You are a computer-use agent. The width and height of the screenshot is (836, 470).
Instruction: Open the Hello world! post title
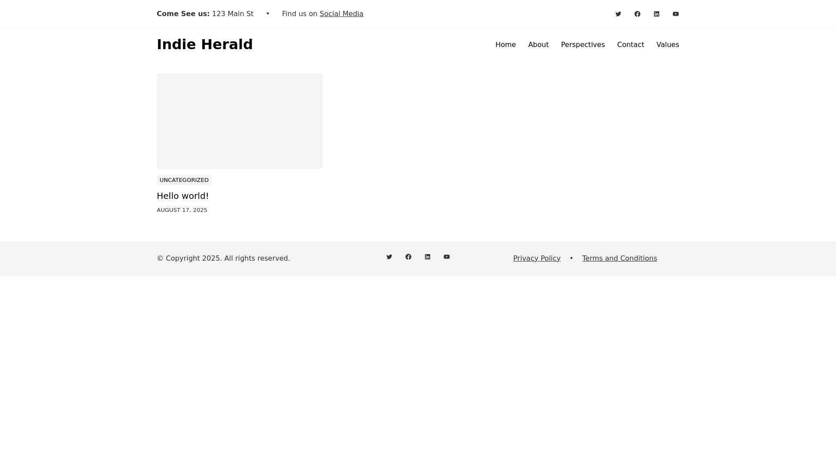(x=183, y=196)
